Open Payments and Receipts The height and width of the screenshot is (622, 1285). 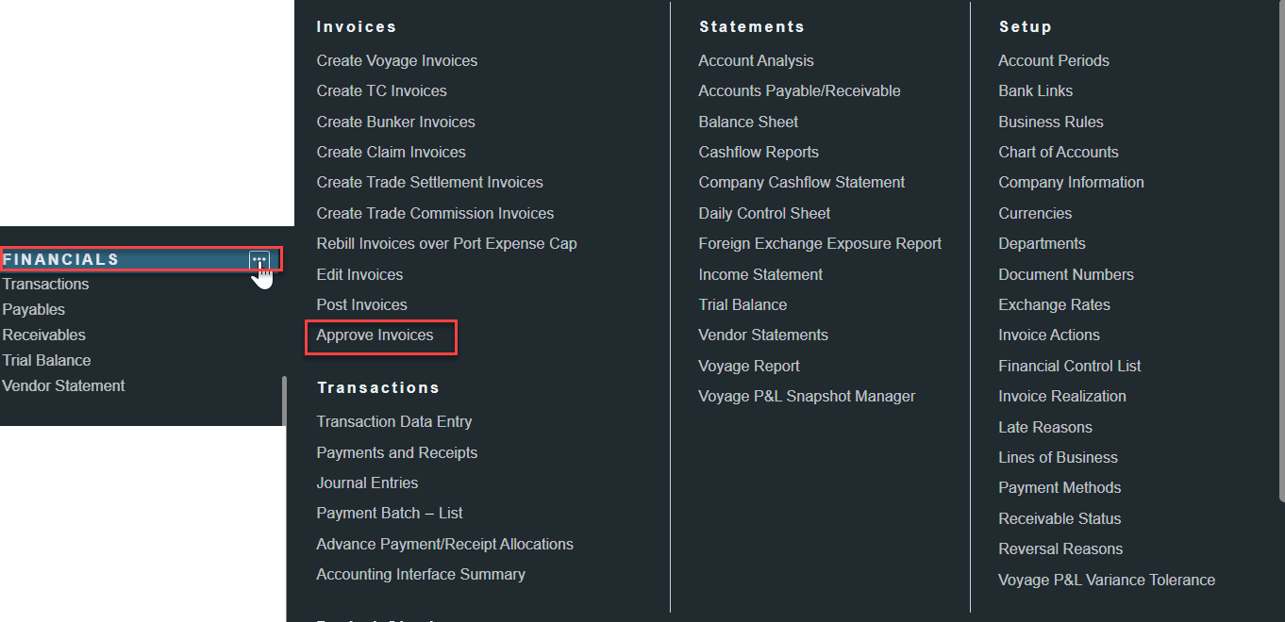(396, 453)
